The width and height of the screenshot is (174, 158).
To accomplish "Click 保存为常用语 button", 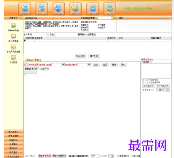I will pos(163,86).
